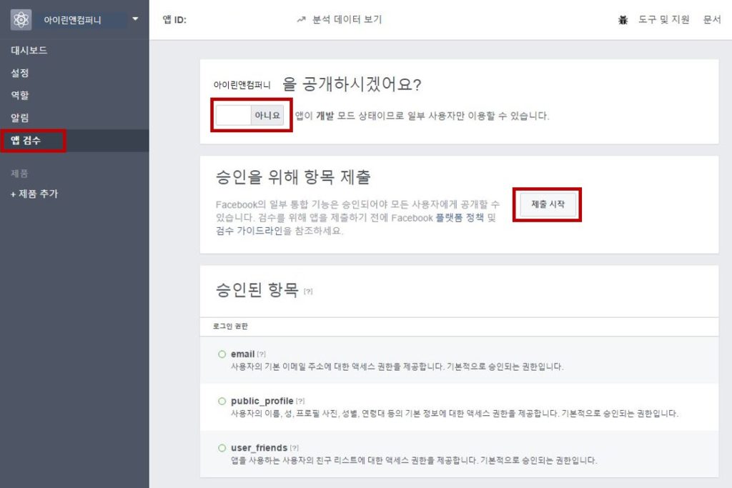
Task: Open the 도구 및 지원 menu
Action: (663, 19)
